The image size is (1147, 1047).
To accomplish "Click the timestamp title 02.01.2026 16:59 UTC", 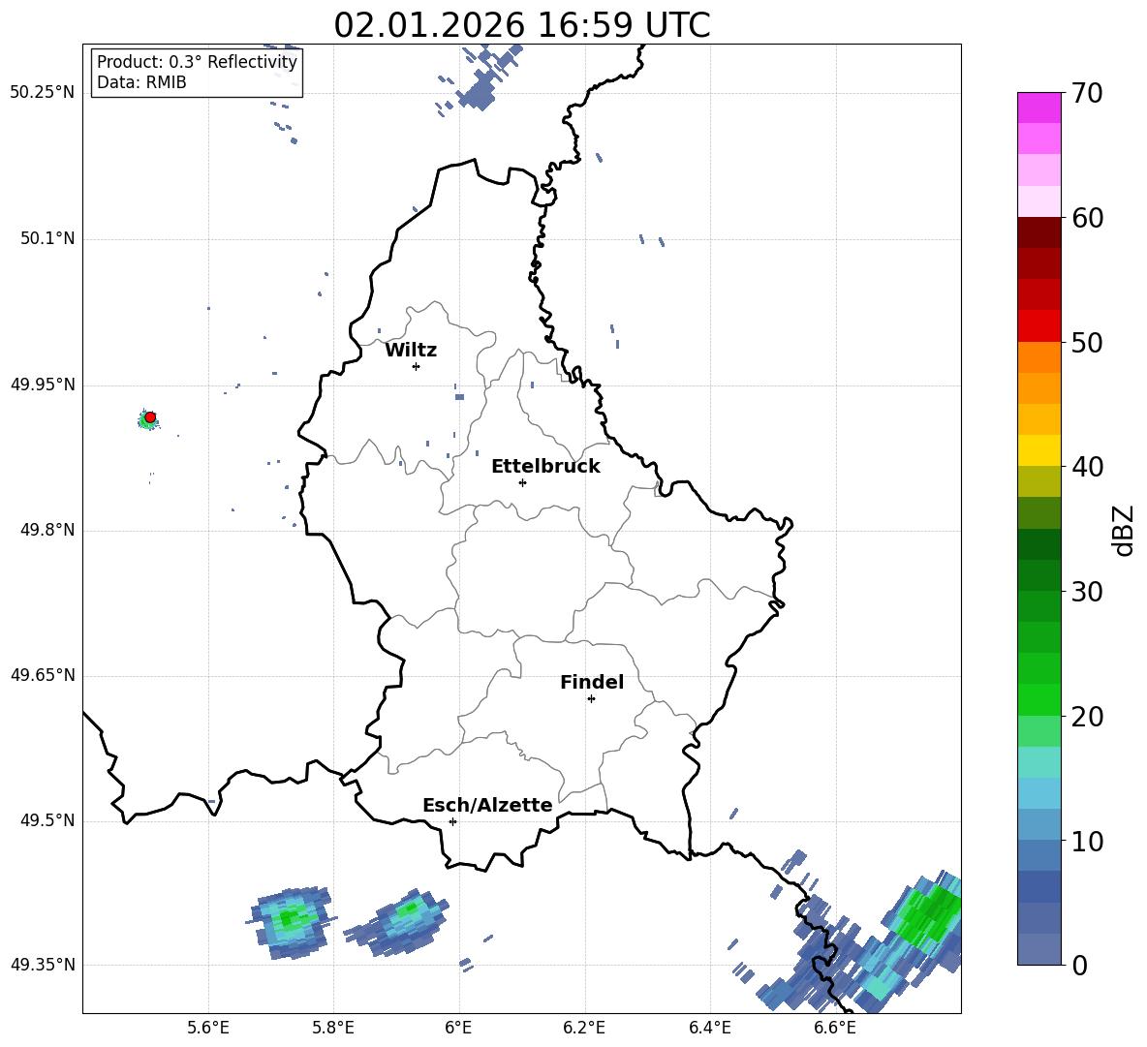I will 521,25.
